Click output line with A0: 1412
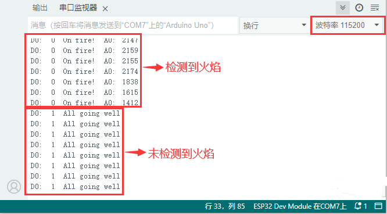The width and height of the screenshot is (387, 214). [x=84, y=102]
